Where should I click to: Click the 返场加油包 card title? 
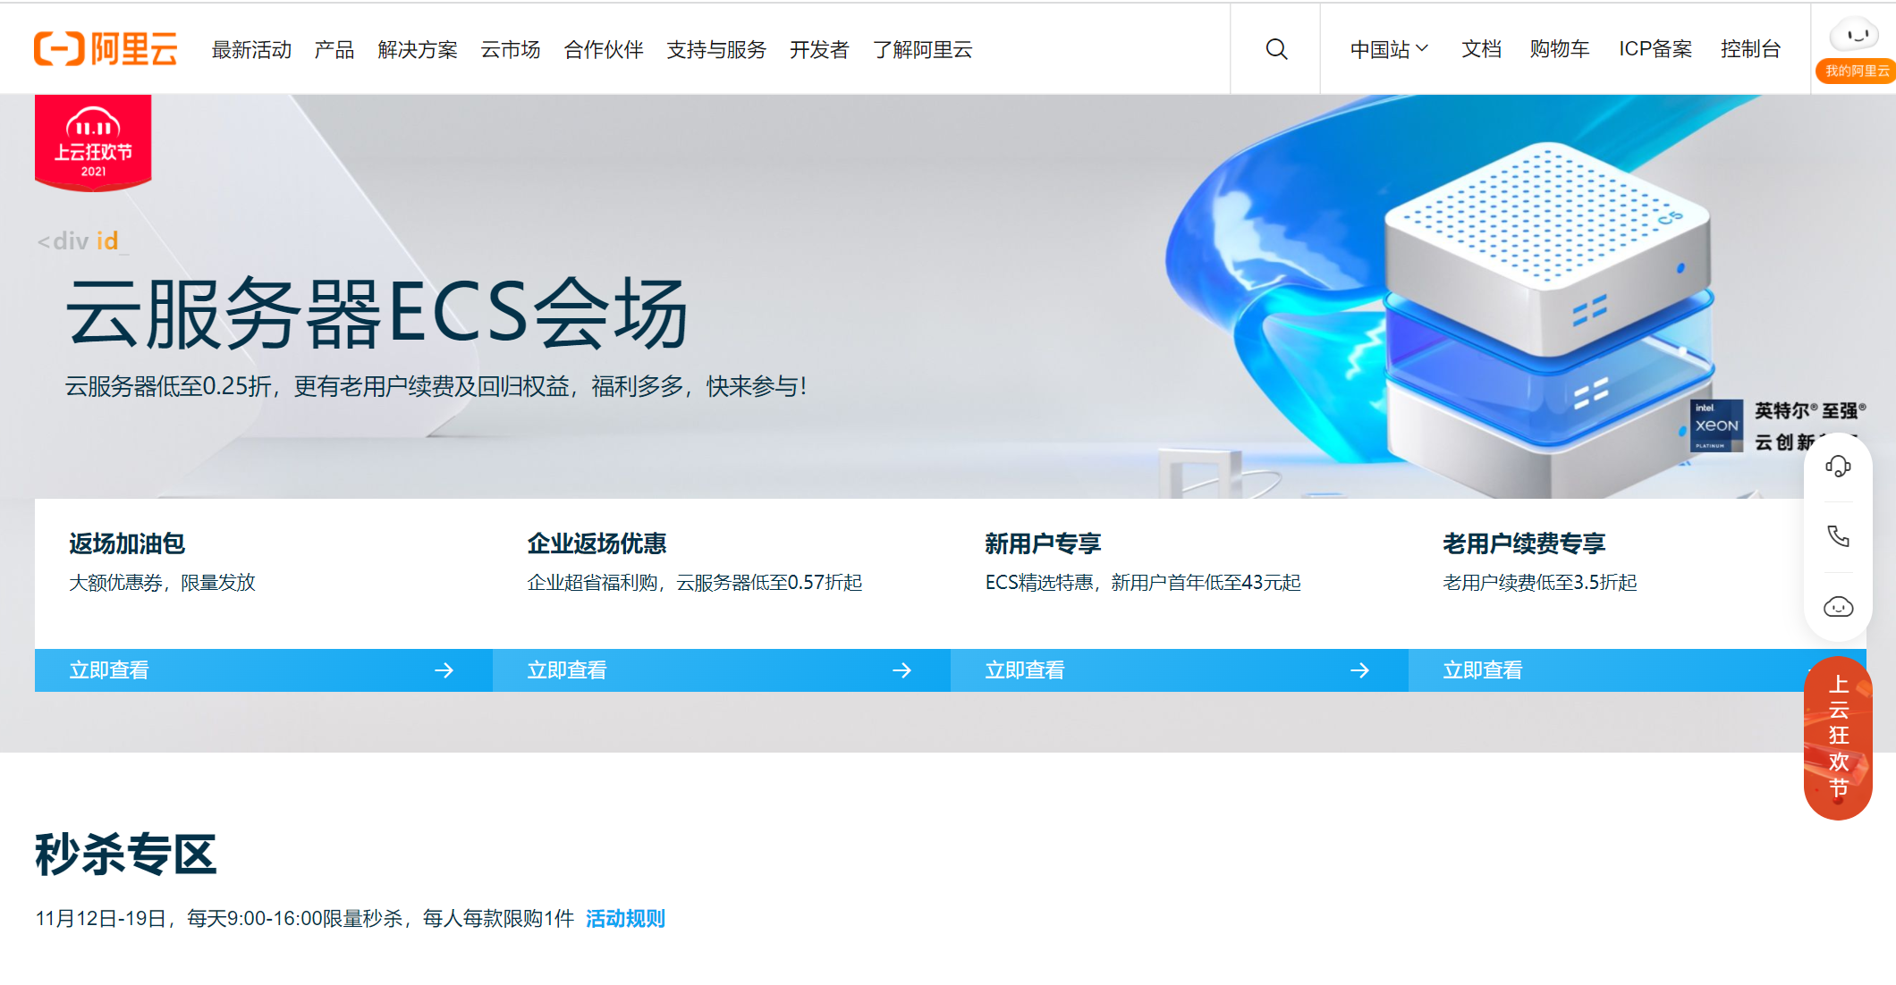(127, 543)
